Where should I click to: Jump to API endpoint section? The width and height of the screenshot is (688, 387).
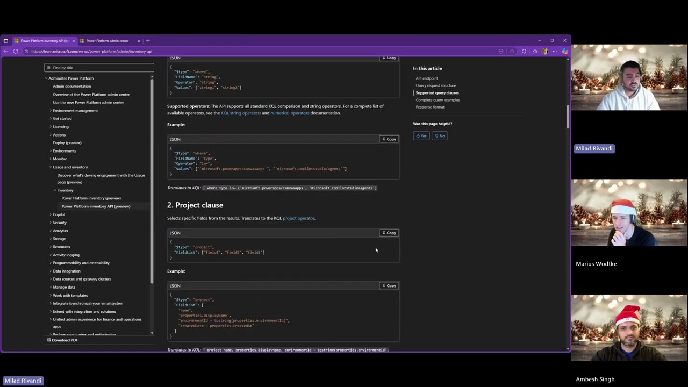pyautogui.click(x=427, y=78)
